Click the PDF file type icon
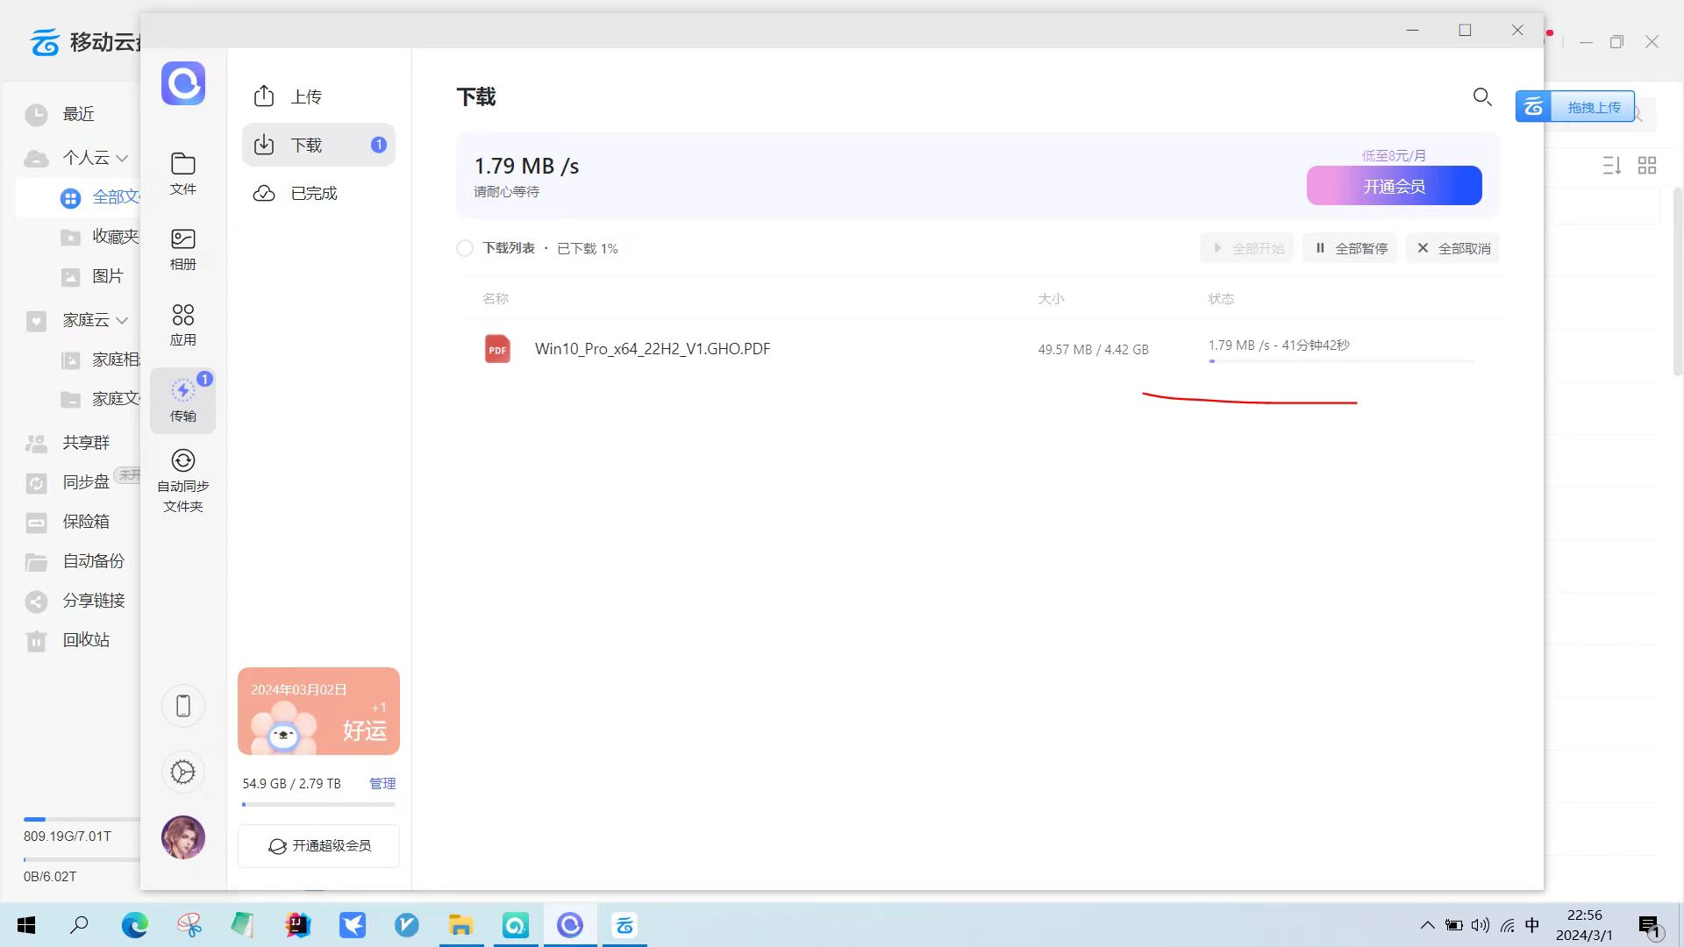The image size is (1684, 947). click(497, 349)
